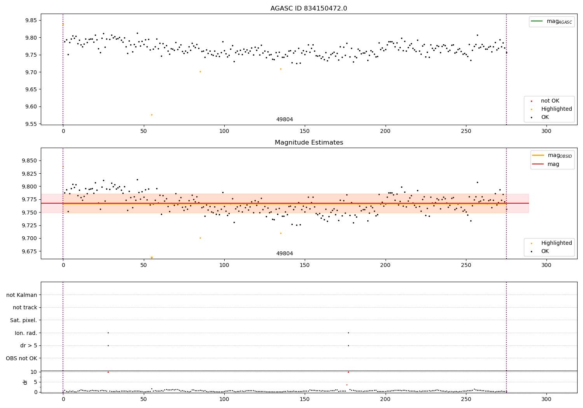The width and height of the screenshot is (583, 408).
Task: Click the purple dotted line near x=275 in top plot
Action: (506, 69)
